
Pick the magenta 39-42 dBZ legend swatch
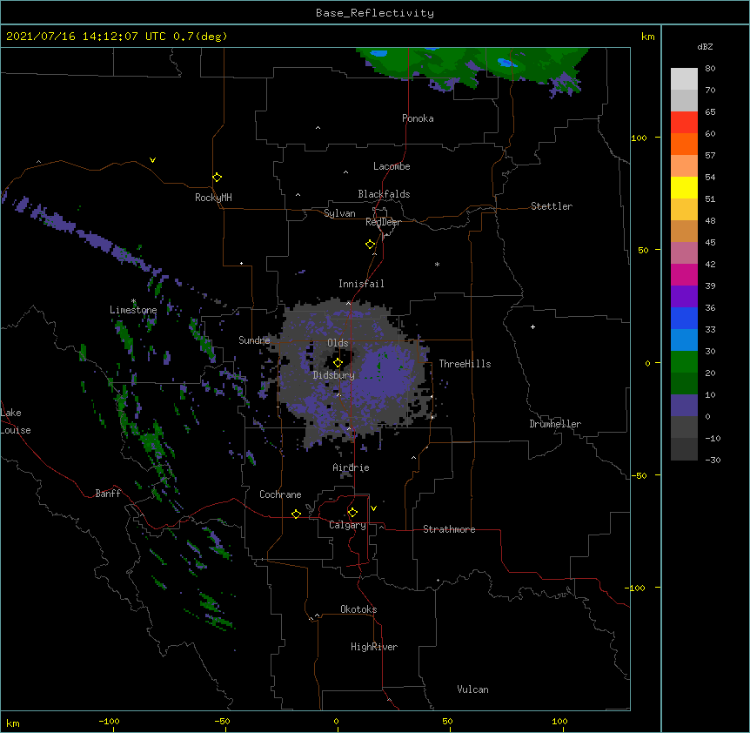pyautogui.click(x=684, y=274)
